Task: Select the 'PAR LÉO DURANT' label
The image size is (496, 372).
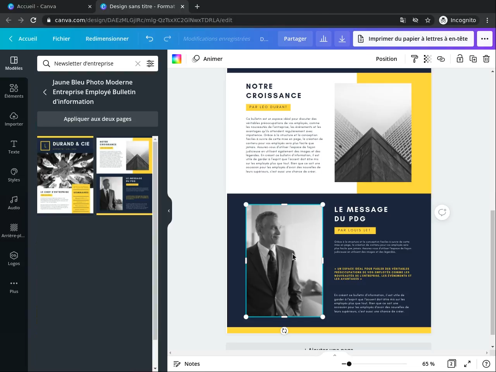Action: click(268, 107)
